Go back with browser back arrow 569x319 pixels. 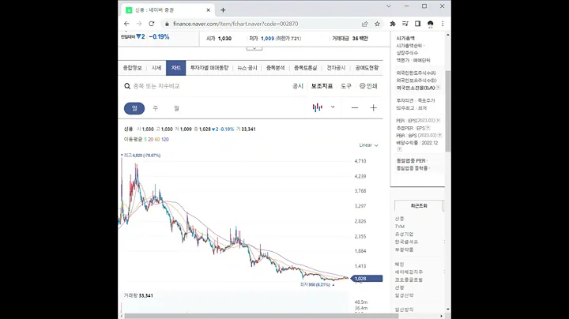click(x=126, y=24)
